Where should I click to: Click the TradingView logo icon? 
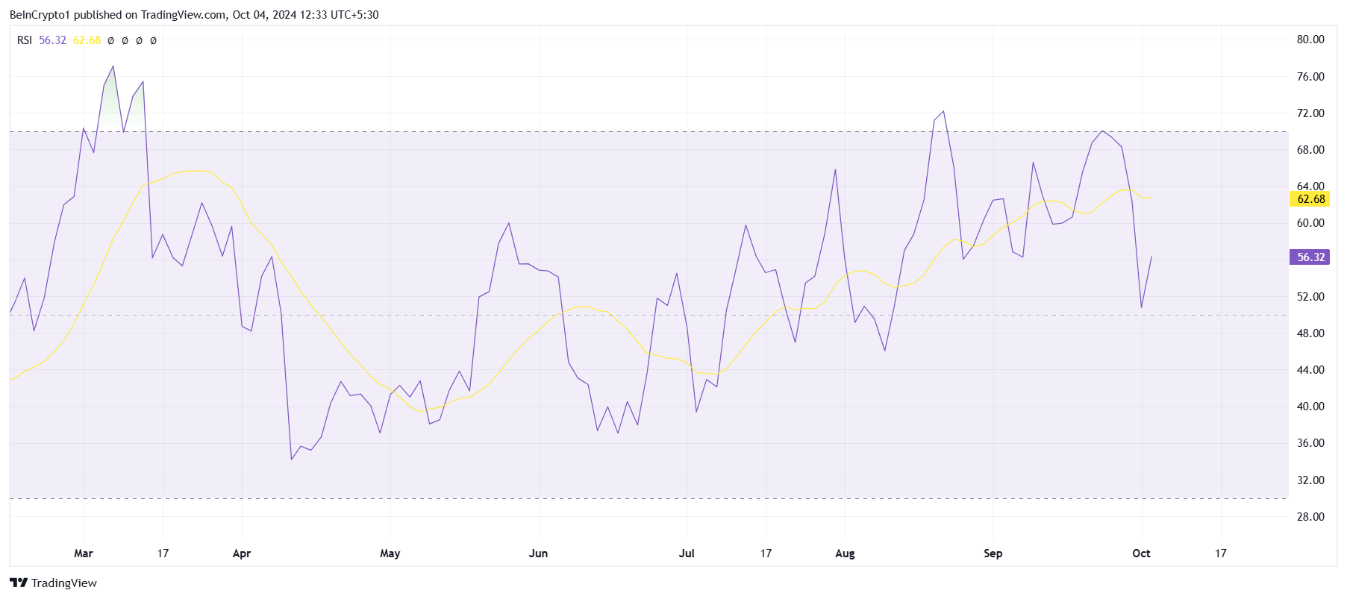(19, 583)
